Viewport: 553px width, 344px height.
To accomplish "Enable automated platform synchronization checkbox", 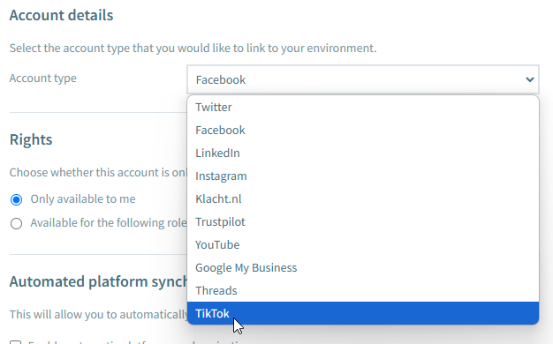I will (16, 342).
